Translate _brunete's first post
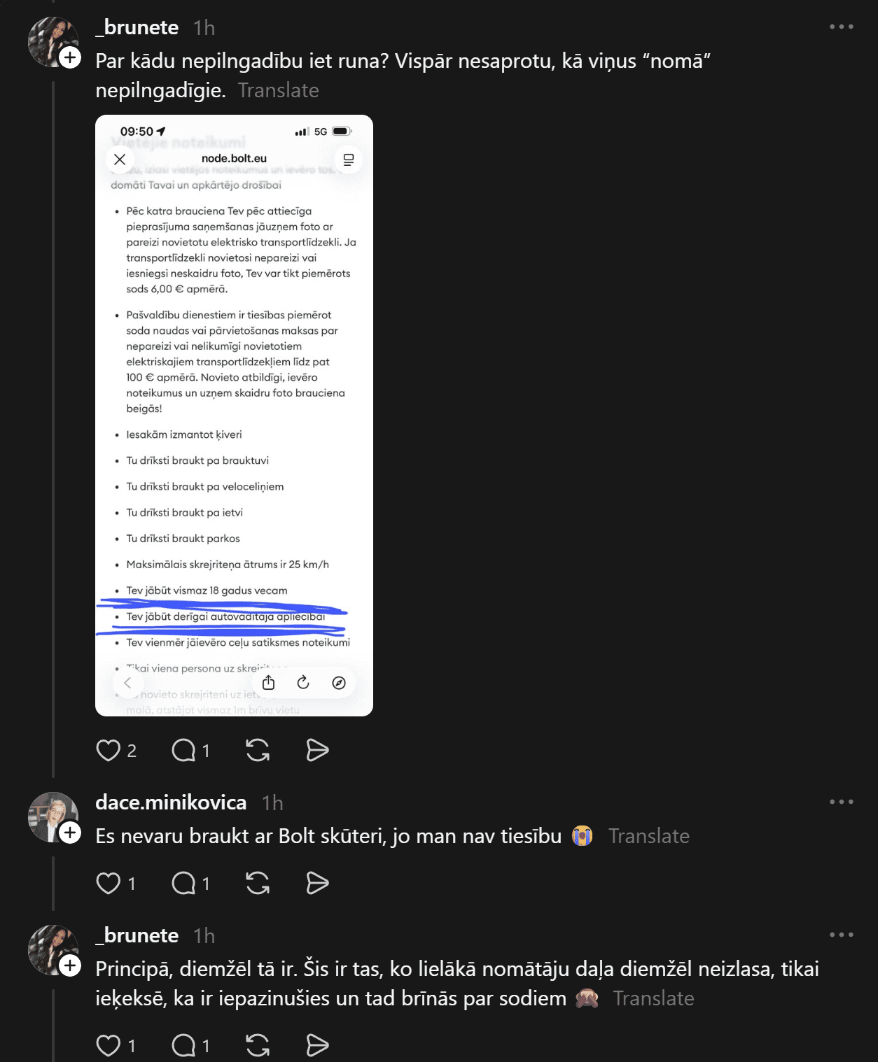878x1062 pixels. pos(278,90)
